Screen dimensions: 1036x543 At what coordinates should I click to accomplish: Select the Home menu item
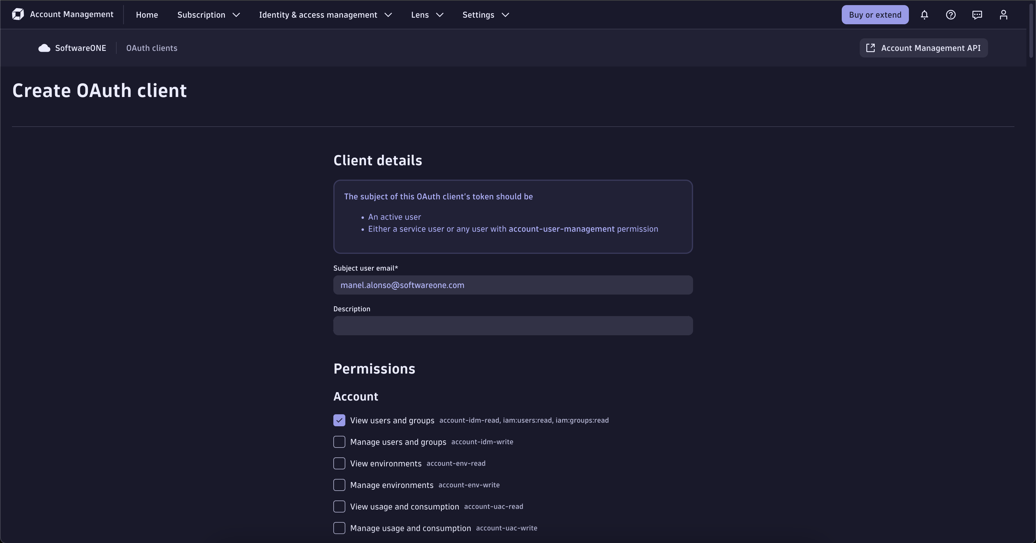coord(147,14)
